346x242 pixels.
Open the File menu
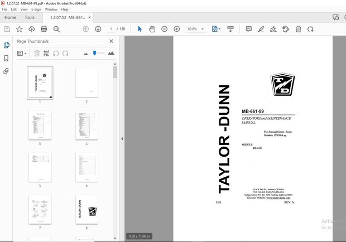point(4,9)
